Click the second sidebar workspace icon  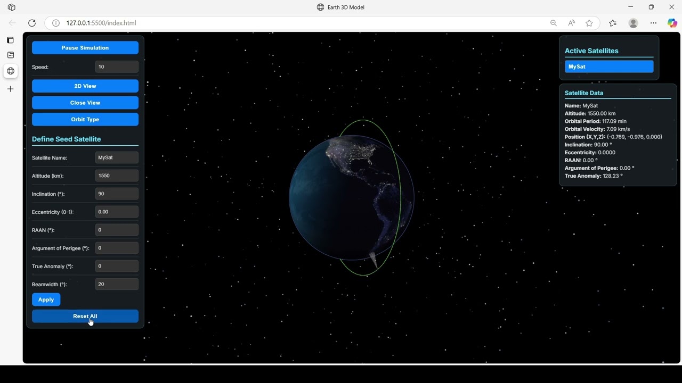click(11, 55)
